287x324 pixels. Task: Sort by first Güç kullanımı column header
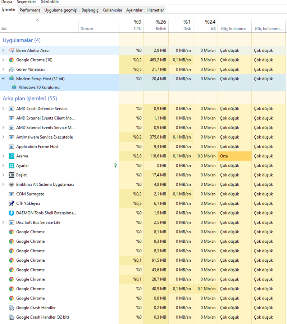[235, 26]
